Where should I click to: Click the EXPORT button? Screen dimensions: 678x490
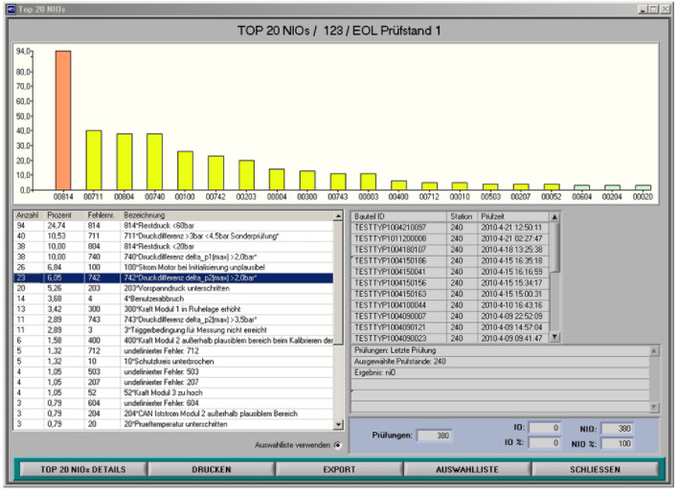pyautogui.click(x=338, y=471)
